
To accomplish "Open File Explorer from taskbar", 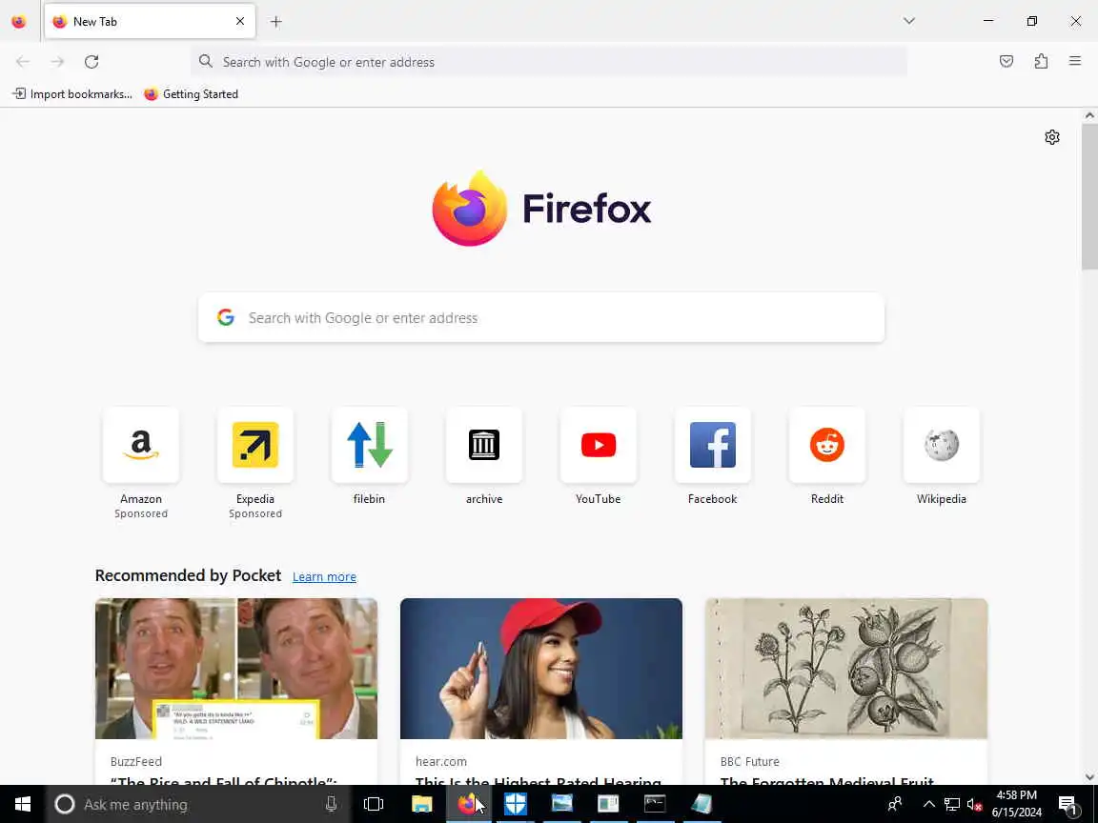I will (x=421, y=804).
